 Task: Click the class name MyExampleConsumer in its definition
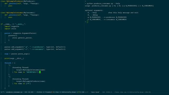coord(15,13)
